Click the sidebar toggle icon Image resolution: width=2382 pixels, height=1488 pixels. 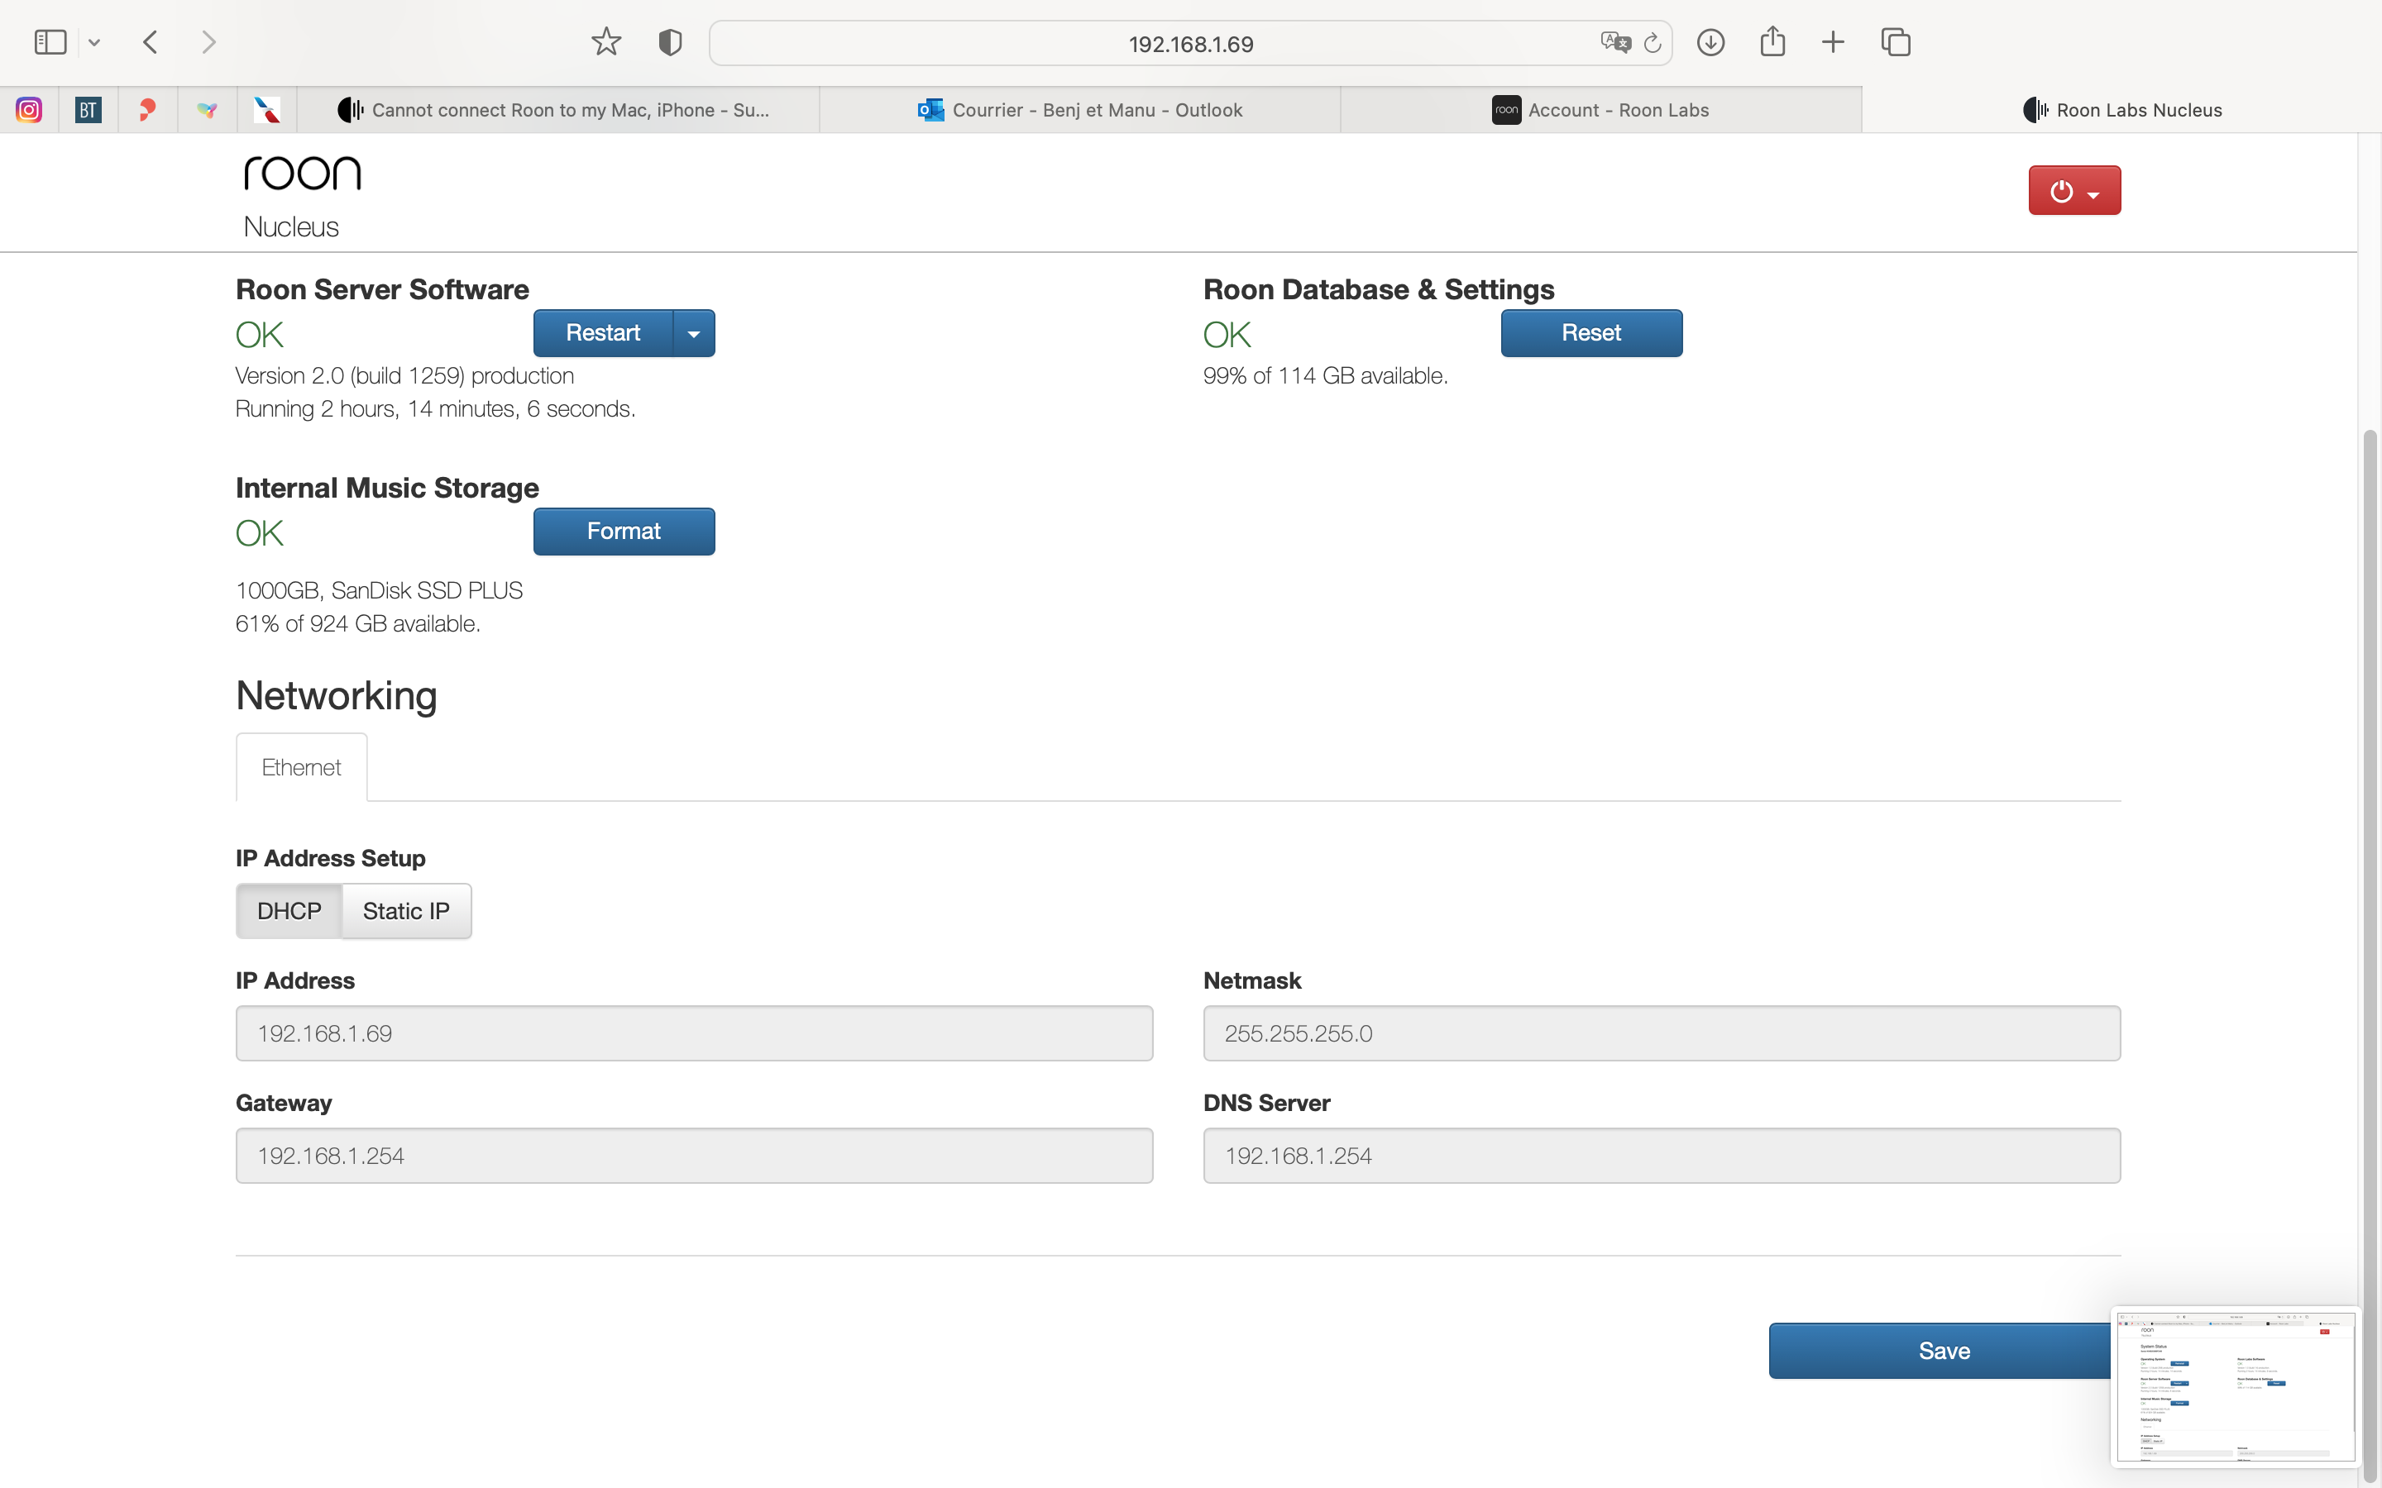[x=50, y=42]
